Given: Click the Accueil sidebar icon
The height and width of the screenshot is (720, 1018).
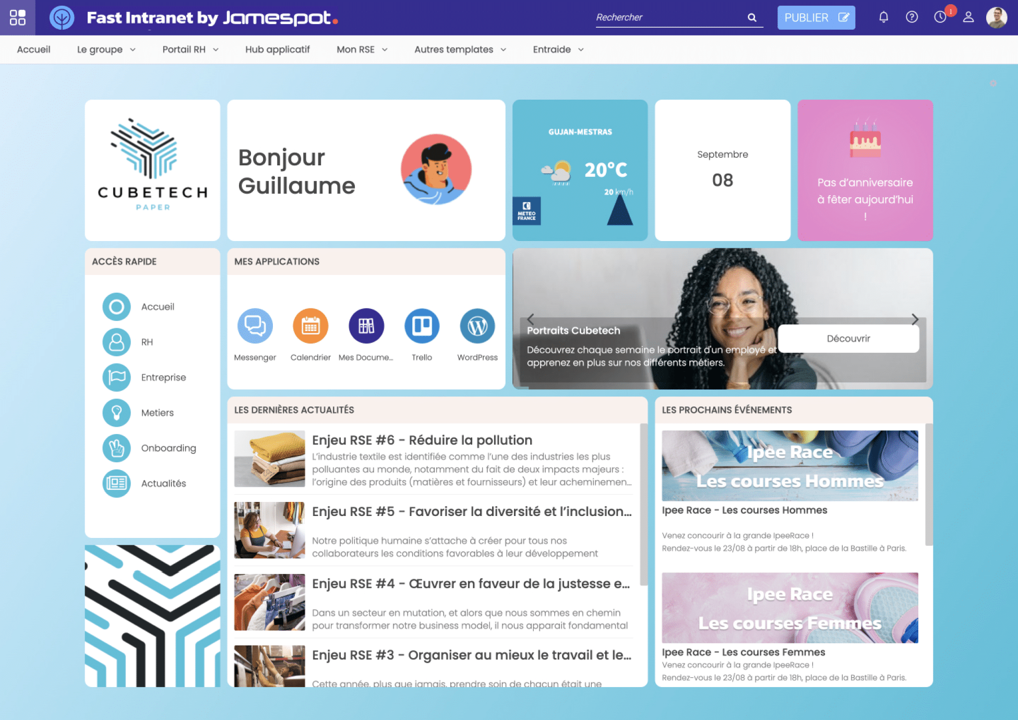Looking at the screenshot, I should 116,305.
